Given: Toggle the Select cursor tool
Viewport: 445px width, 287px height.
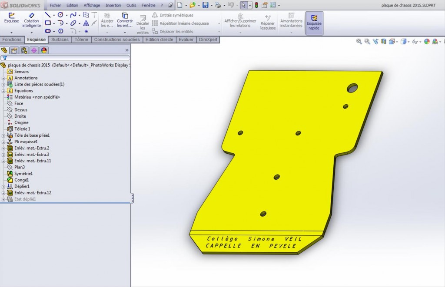Looking at the screenshot, I should [244, 5].
